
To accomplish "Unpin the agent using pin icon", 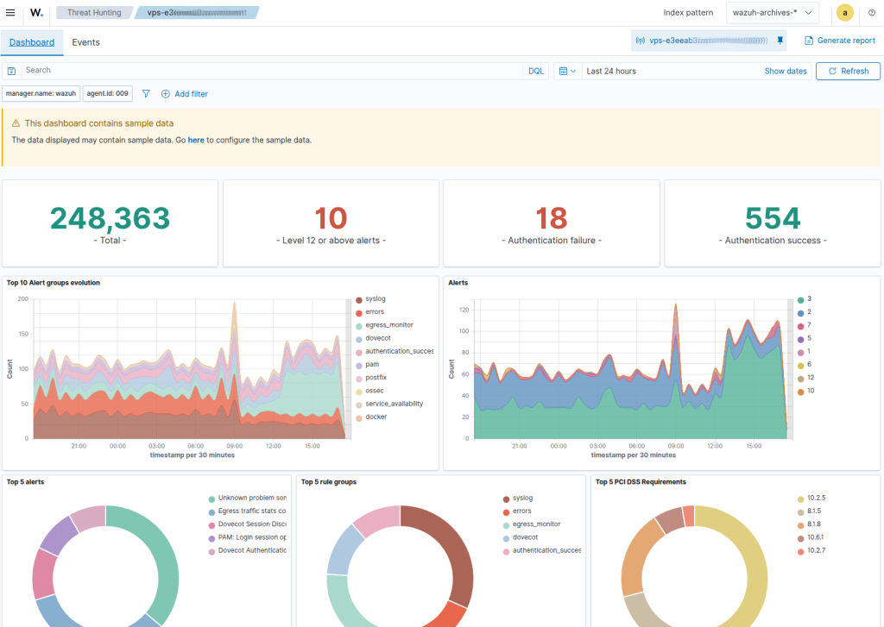I will (780, 41).
